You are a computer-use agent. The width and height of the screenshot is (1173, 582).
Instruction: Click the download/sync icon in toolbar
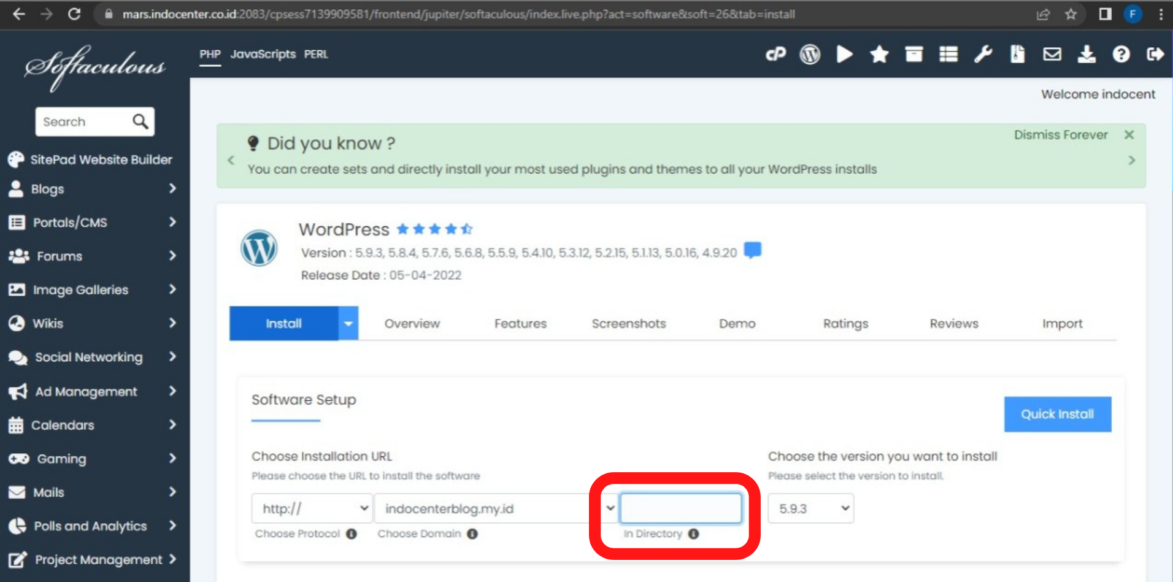pos(1086,55)
